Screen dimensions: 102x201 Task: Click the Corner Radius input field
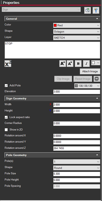[76, 123]
